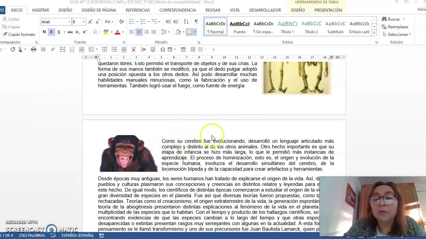Switch to the REVISAR tab
The image size is (426, 239).
point(213,10)
